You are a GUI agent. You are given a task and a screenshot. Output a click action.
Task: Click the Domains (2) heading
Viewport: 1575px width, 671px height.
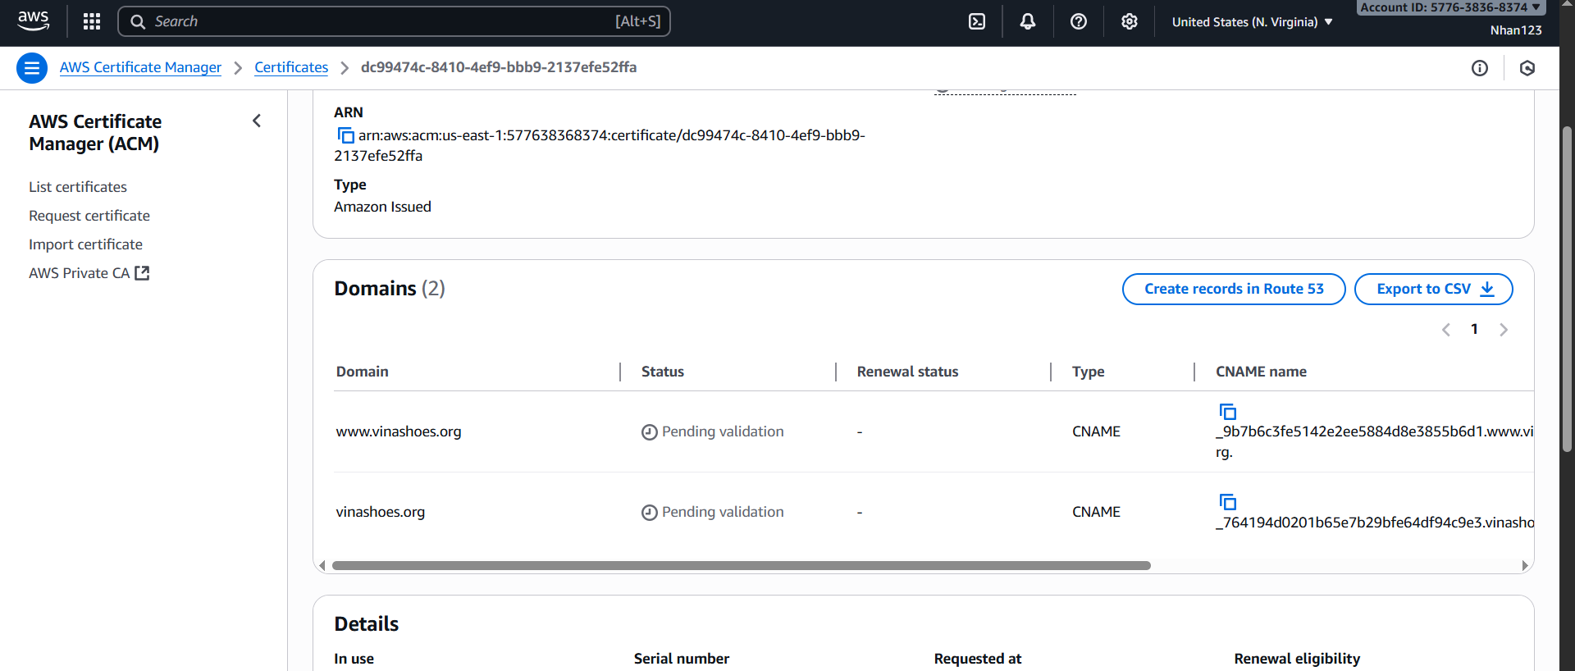point(390,289)
